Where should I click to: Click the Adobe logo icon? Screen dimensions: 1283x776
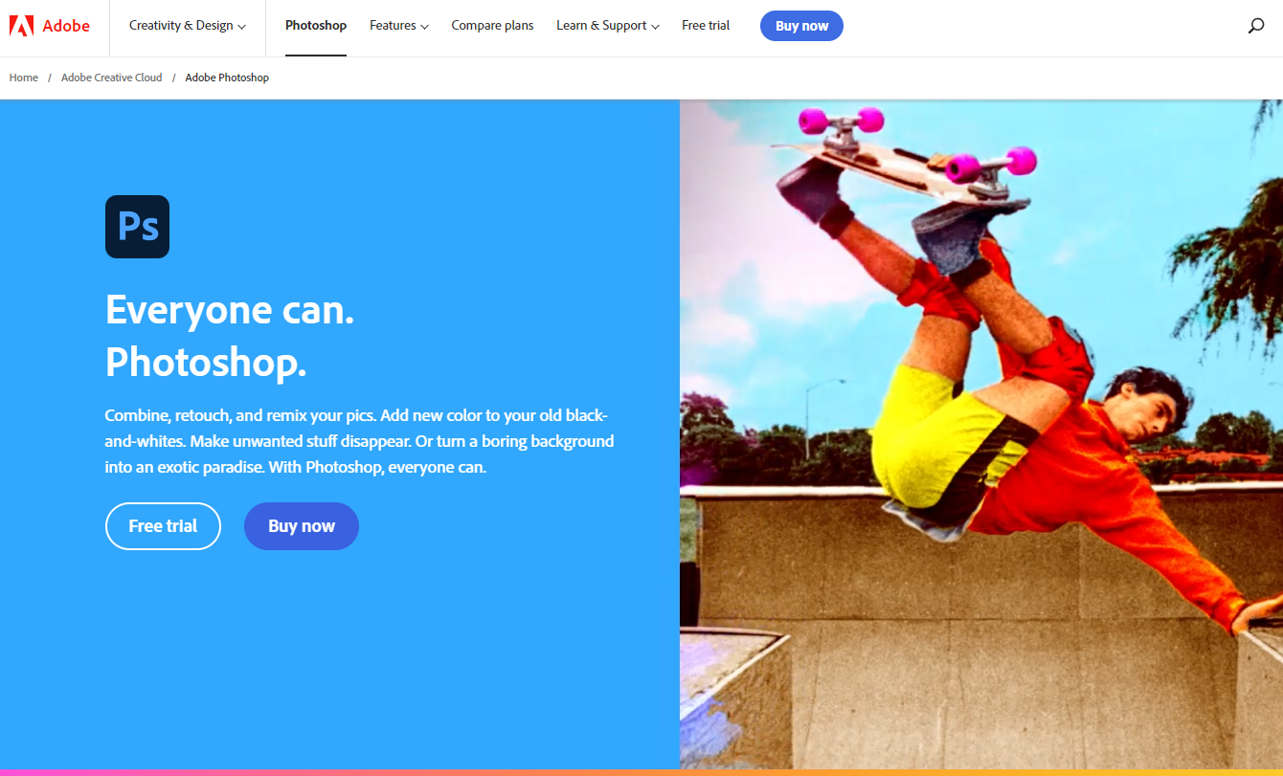(21, 26)
